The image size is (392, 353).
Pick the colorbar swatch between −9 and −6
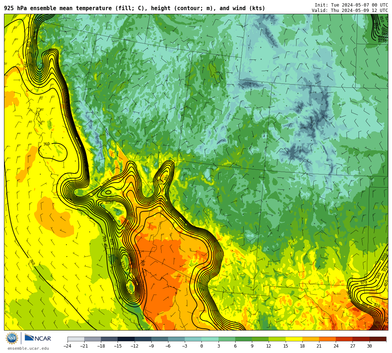pos(159,339)
